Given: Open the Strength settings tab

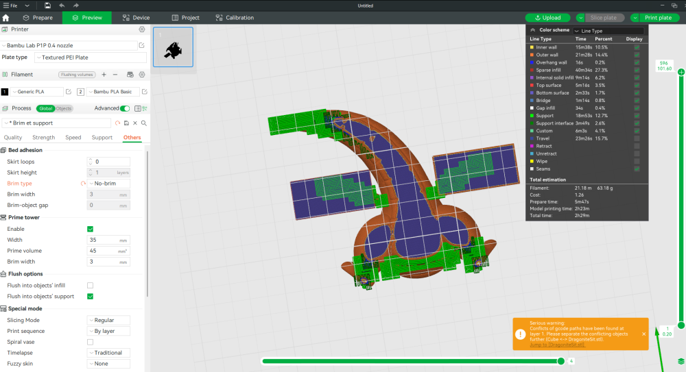Looking at the screenshot, I should (x=44, y=137).
